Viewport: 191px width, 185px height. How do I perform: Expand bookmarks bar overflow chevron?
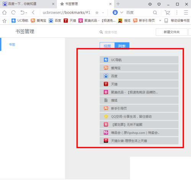coord(160,21)
